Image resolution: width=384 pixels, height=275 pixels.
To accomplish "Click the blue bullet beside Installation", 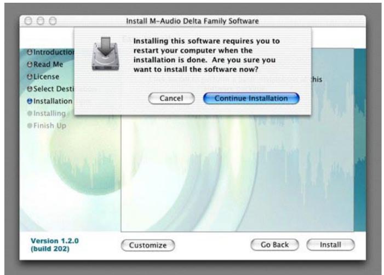I will click(30, 101).
